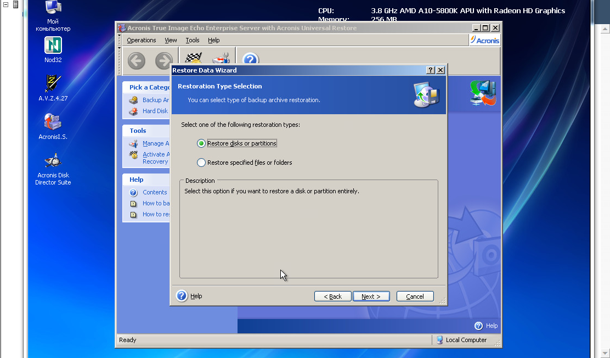The width and height of the screenshot is (610, 358).
Task: Open the View menu
Action: click(171, 40)
